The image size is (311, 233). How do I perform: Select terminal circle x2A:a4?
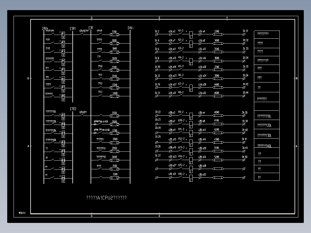point(200,34)
